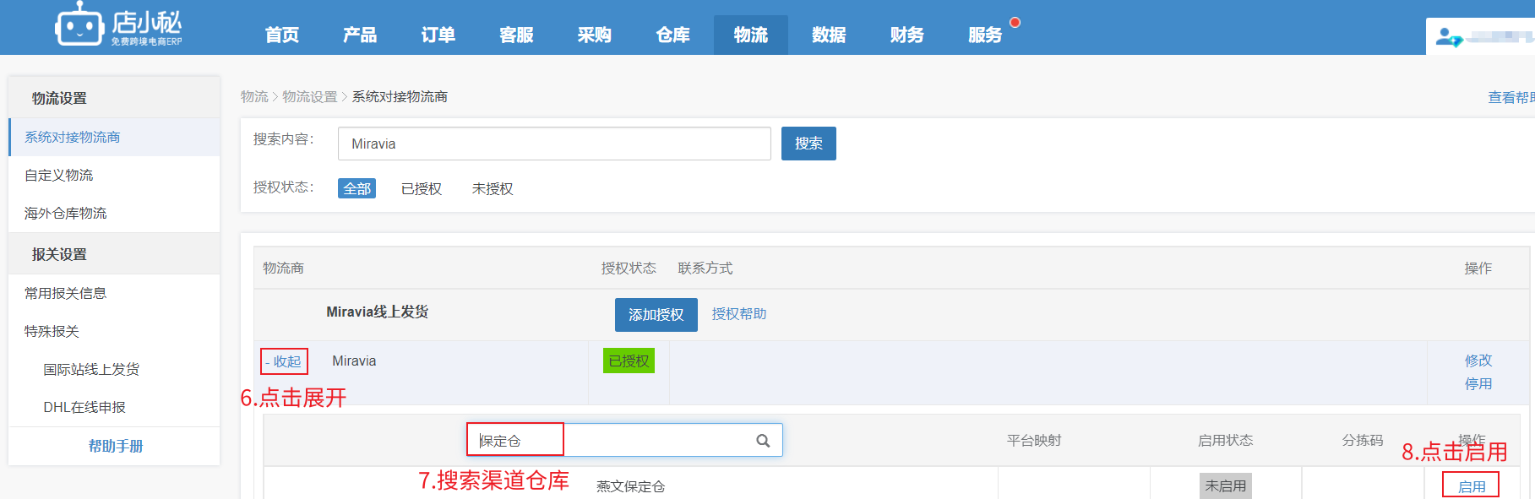Click the magnifier icon in warehouse search
This screenshot has height=499, width=1535.
[763, 441]
